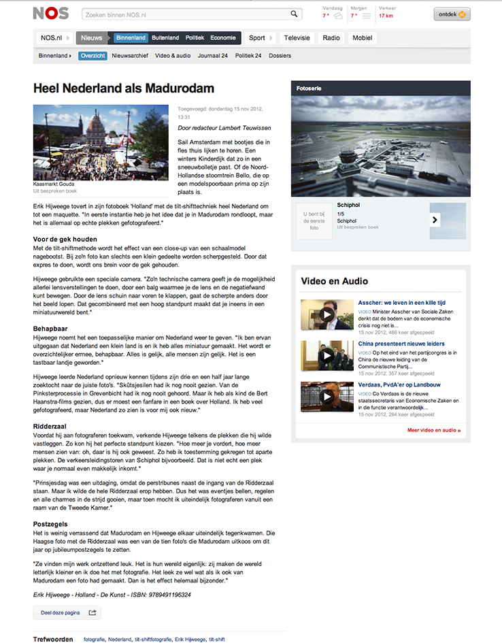Click the search magnifier icon

(x=294, y=14)
